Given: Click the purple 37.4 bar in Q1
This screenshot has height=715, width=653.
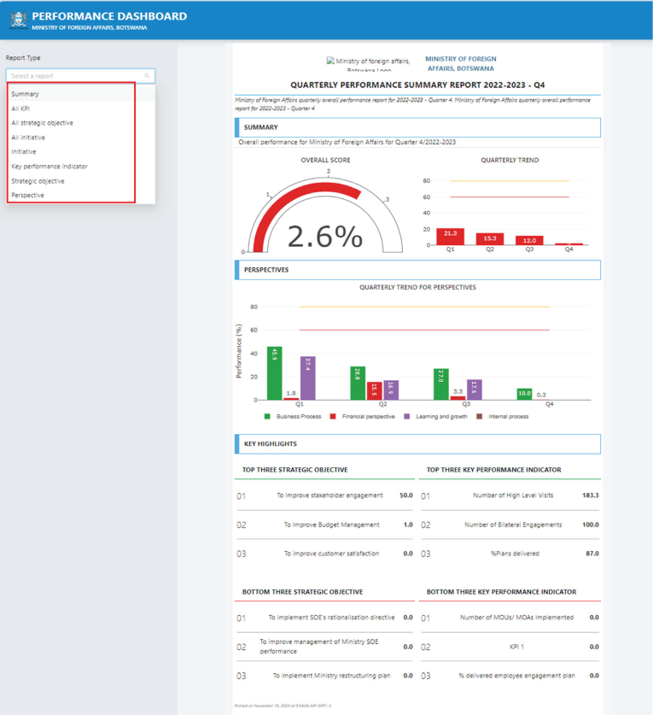Looking at the screenshot, I should point(307,378).
